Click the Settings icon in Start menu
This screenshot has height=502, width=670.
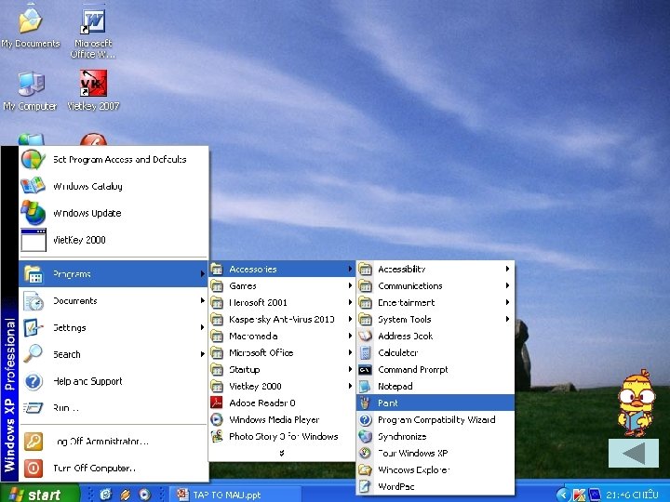pyautogui.click(x=33, y=328)
